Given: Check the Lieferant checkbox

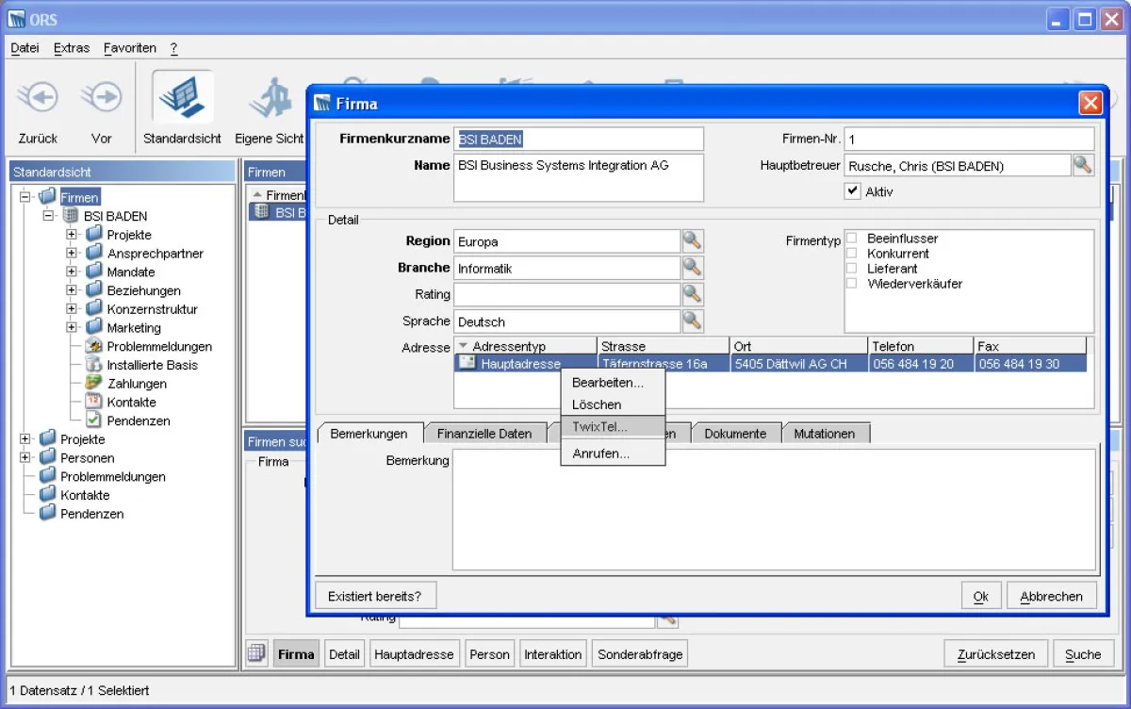Looking at the screenshot, I should pos(853,268).
